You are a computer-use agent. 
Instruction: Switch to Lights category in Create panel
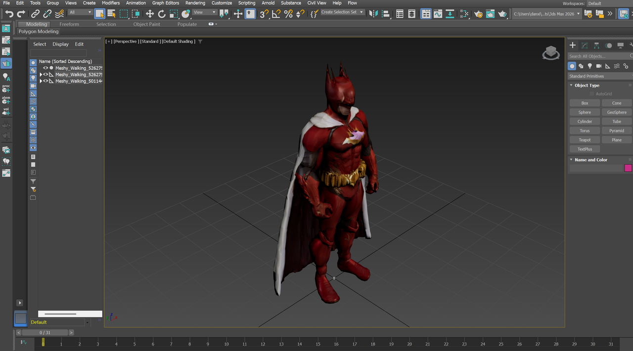pos(590,66)
